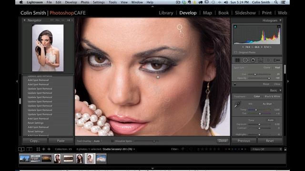This screenshot has width=305, height=171.
Task: Go back with the filmstrip left arrow
Action: click(x=44, y=149)
